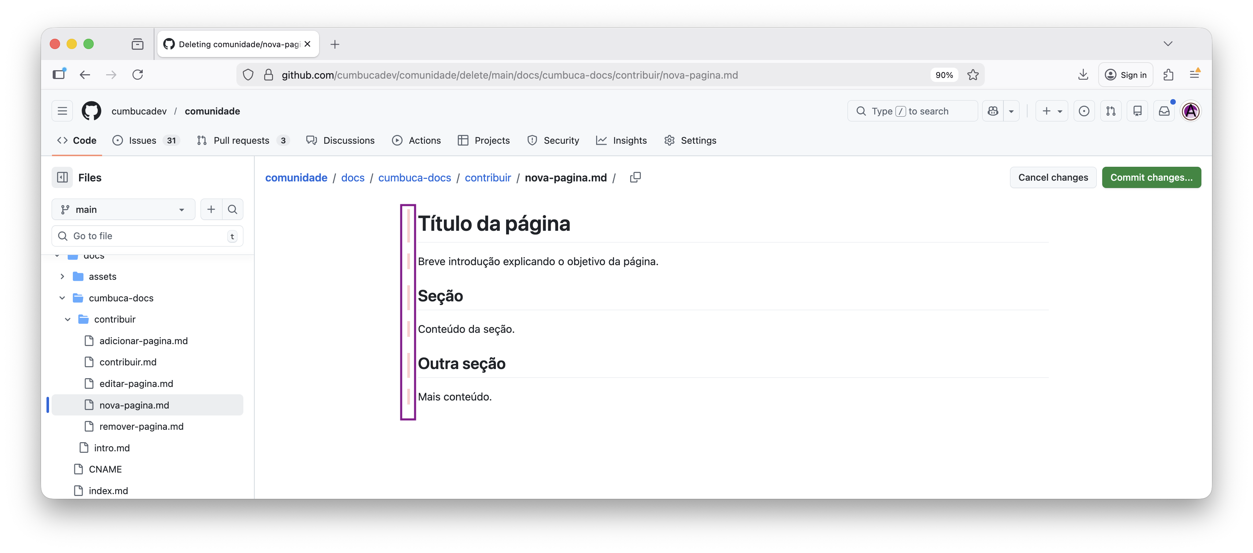The width and height of the screenshot is (1253, 553).
Task: Add a new file with plus button
Action: point(211,210)
